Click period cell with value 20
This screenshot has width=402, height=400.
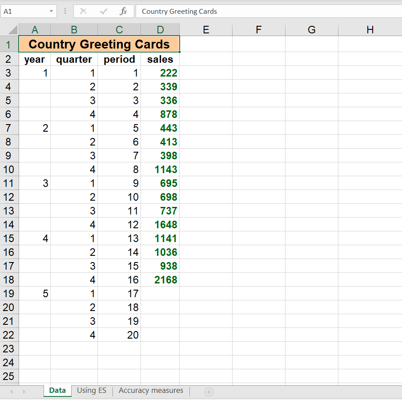(119, 335)
